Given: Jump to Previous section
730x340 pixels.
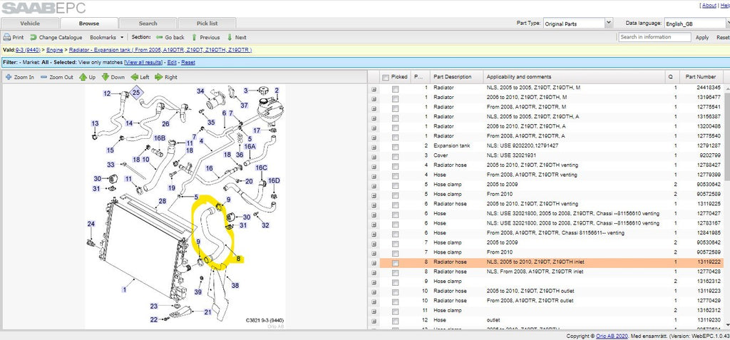Looking at the screenshot, I should tap(206, 37).
